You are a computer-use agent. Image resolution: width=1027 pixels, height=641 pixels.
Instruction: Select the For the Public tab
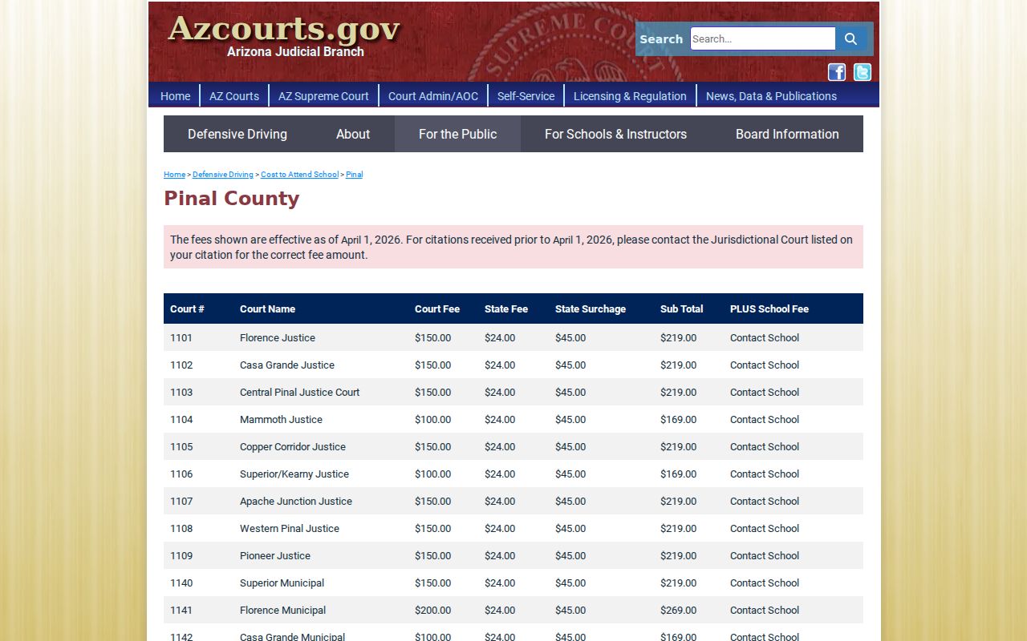(x=457, y=134)
